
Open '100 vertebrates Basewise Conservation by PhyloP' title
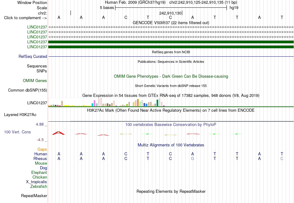click(x=171, y=124)
